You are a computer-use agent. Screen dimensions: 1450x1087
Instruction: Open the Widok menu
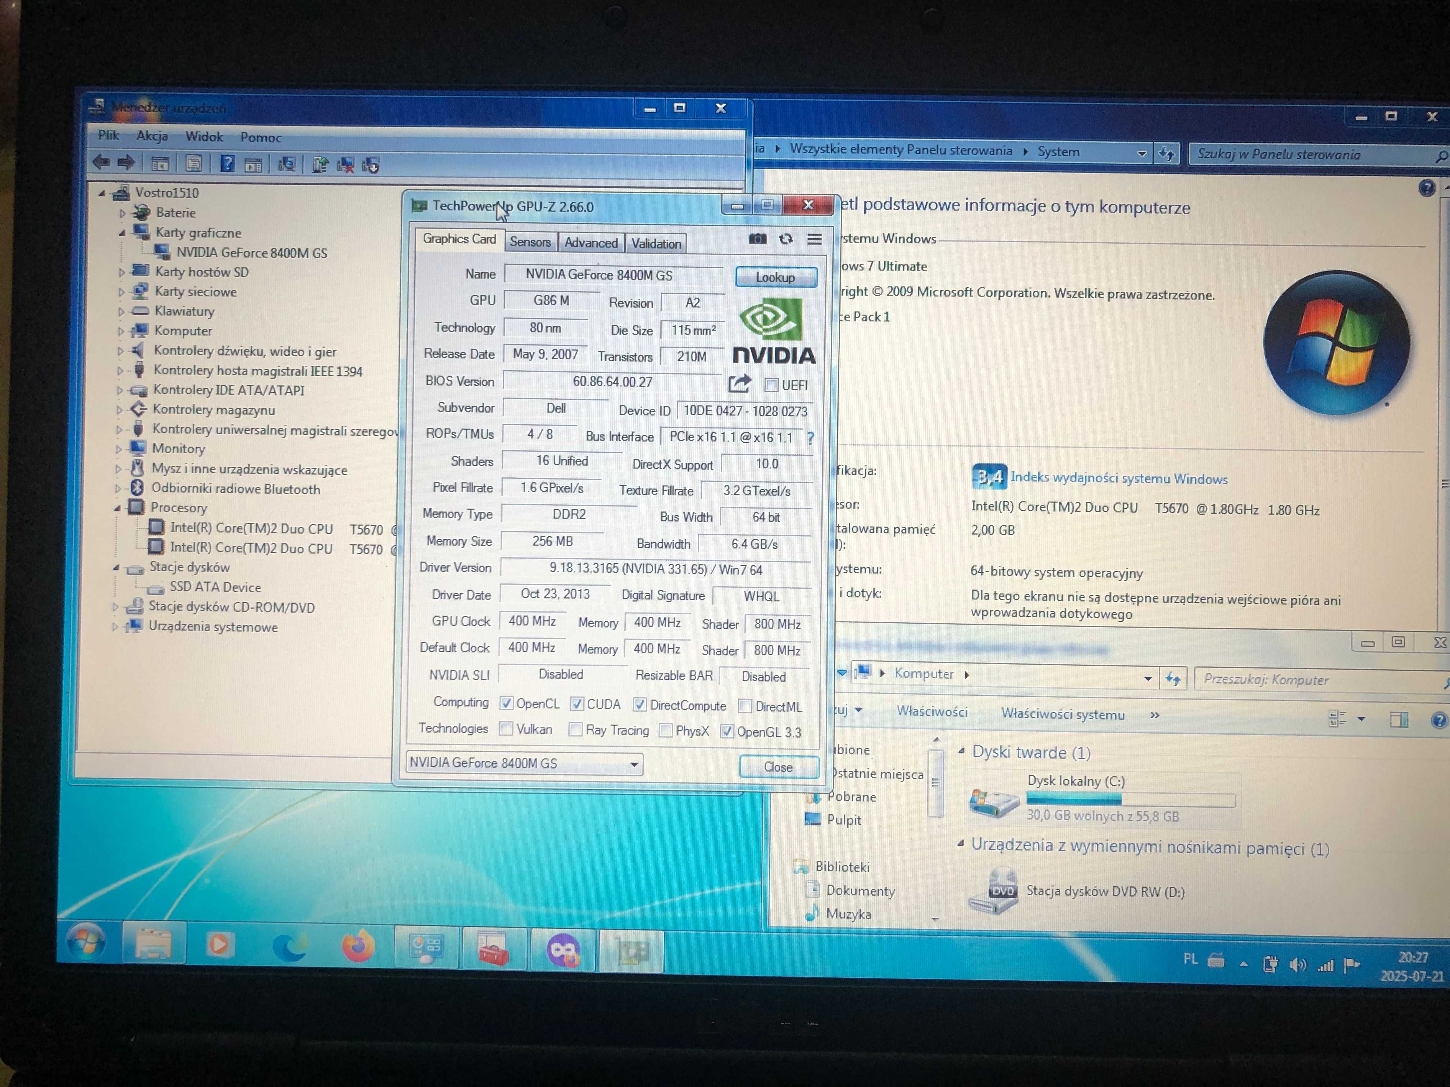[x=204, y=137]
